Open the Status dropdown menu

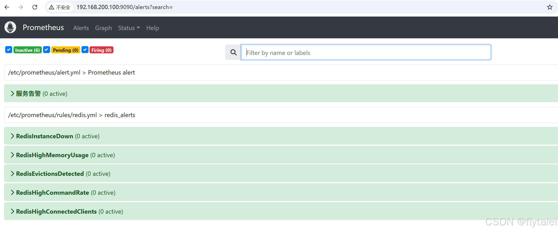point(129,28)
